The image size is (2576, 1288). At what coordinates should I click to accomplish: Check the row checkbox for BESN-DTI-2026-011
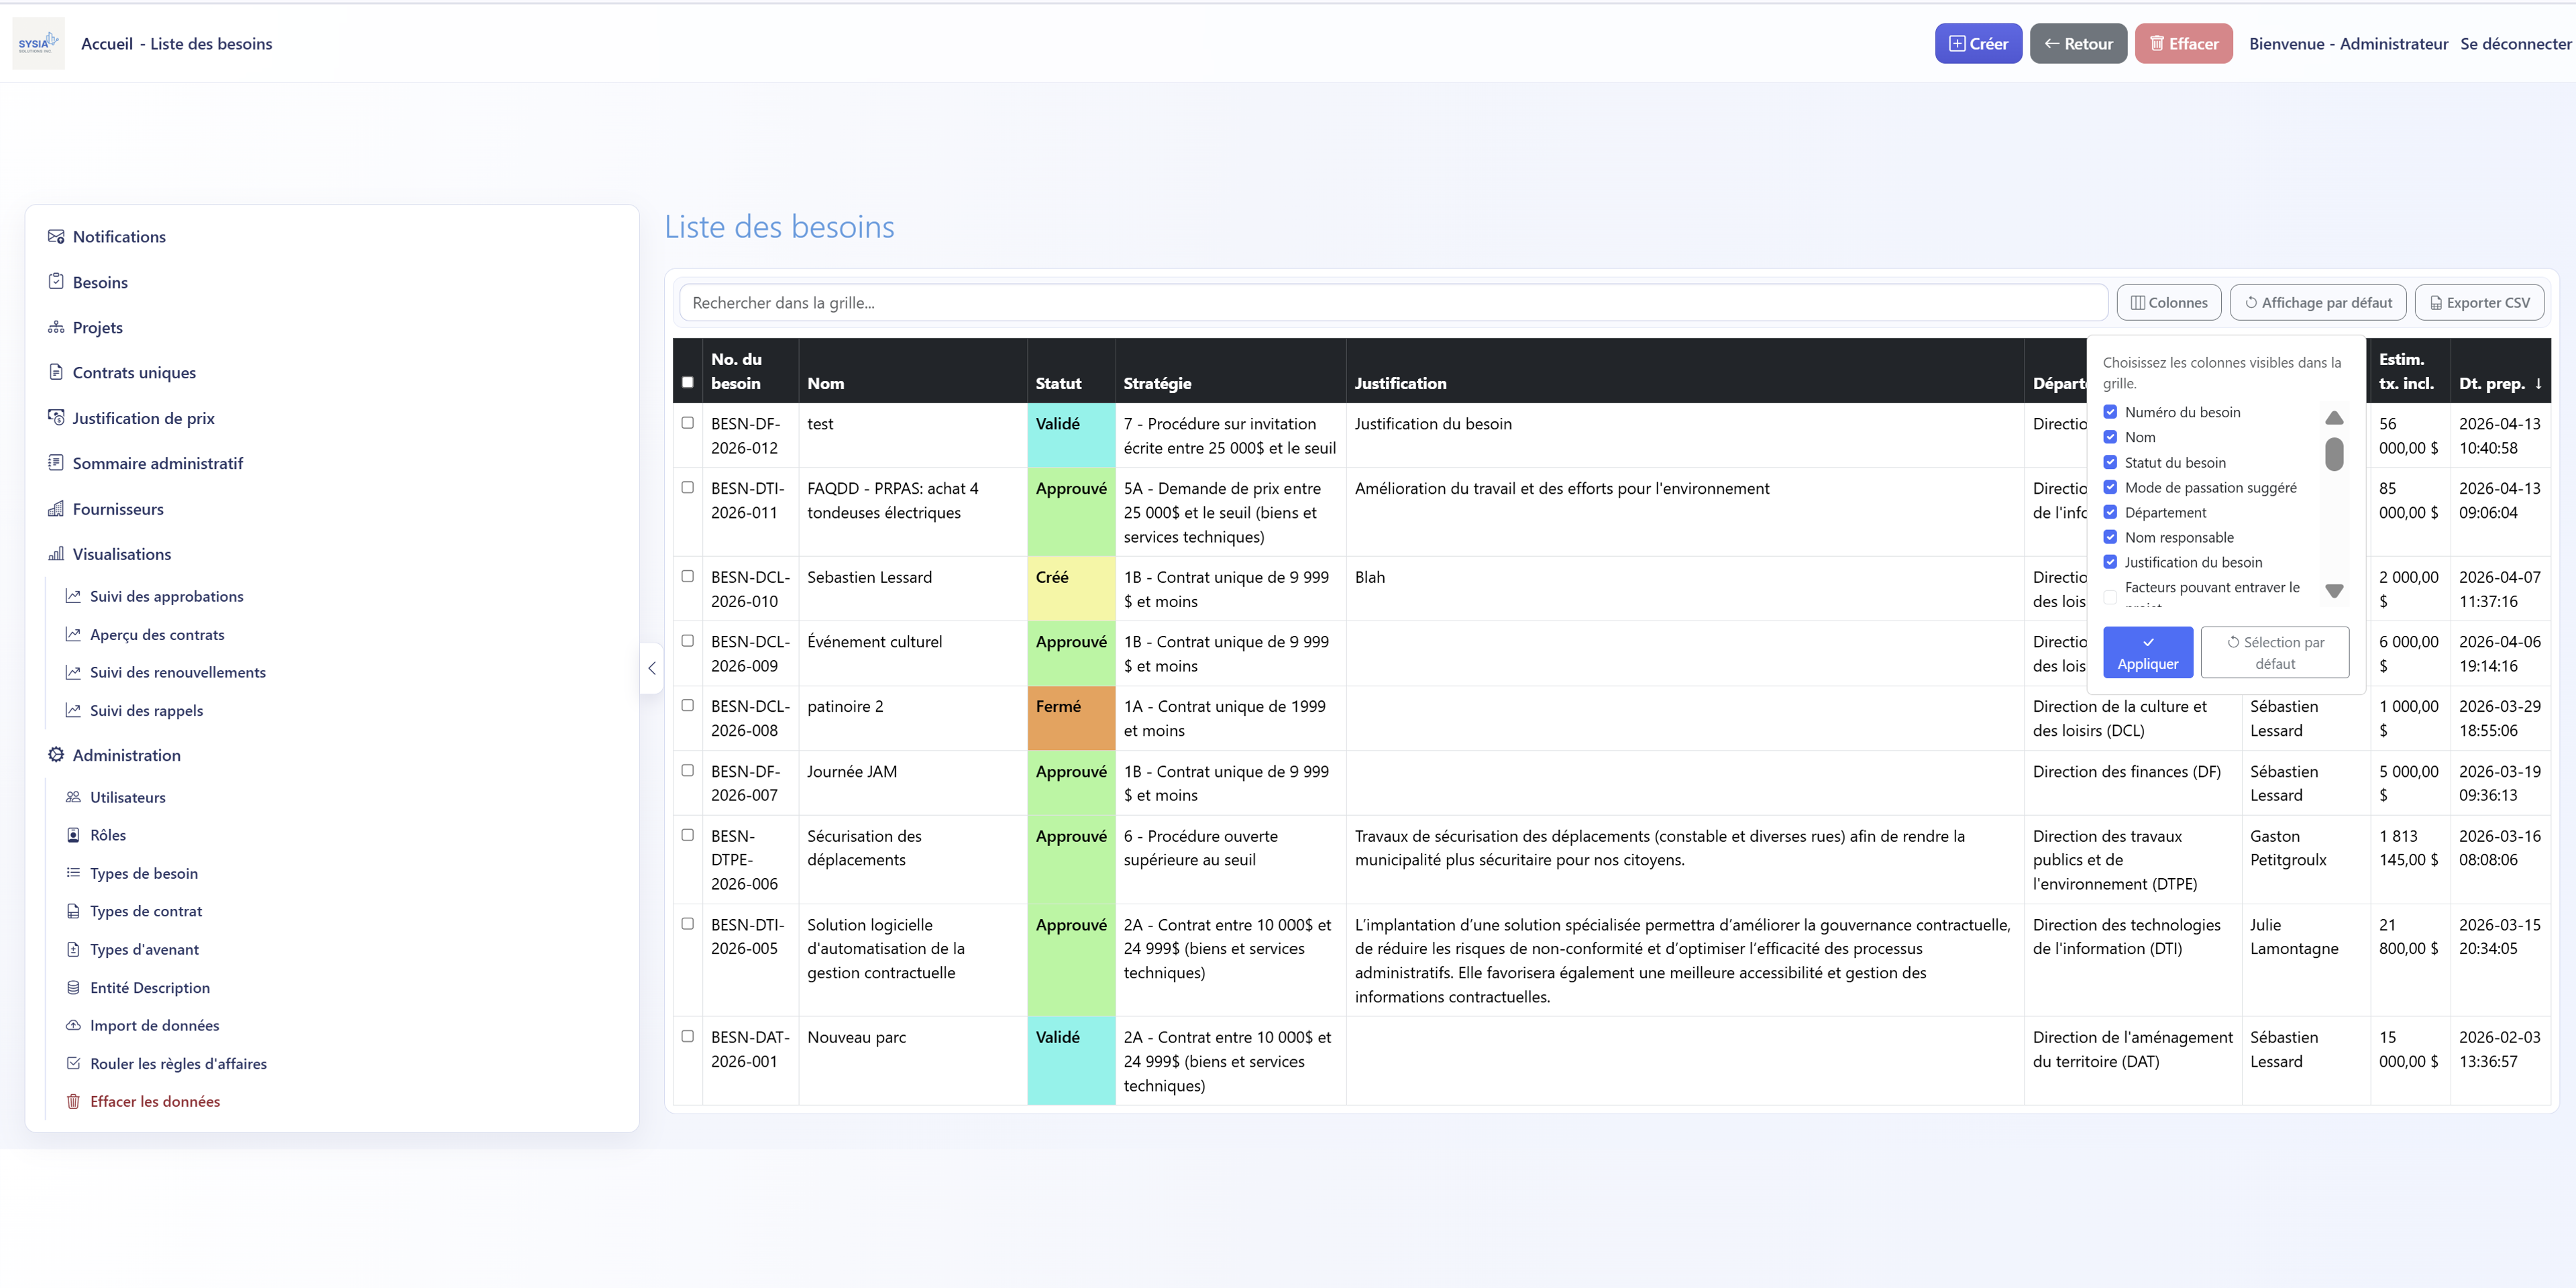pyautogui.click(x=687, y=488)
